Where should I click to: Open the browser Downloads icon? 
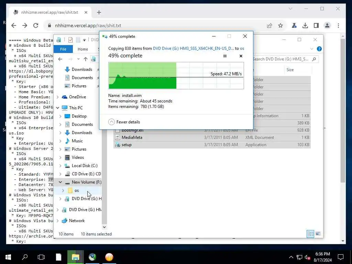305,25
